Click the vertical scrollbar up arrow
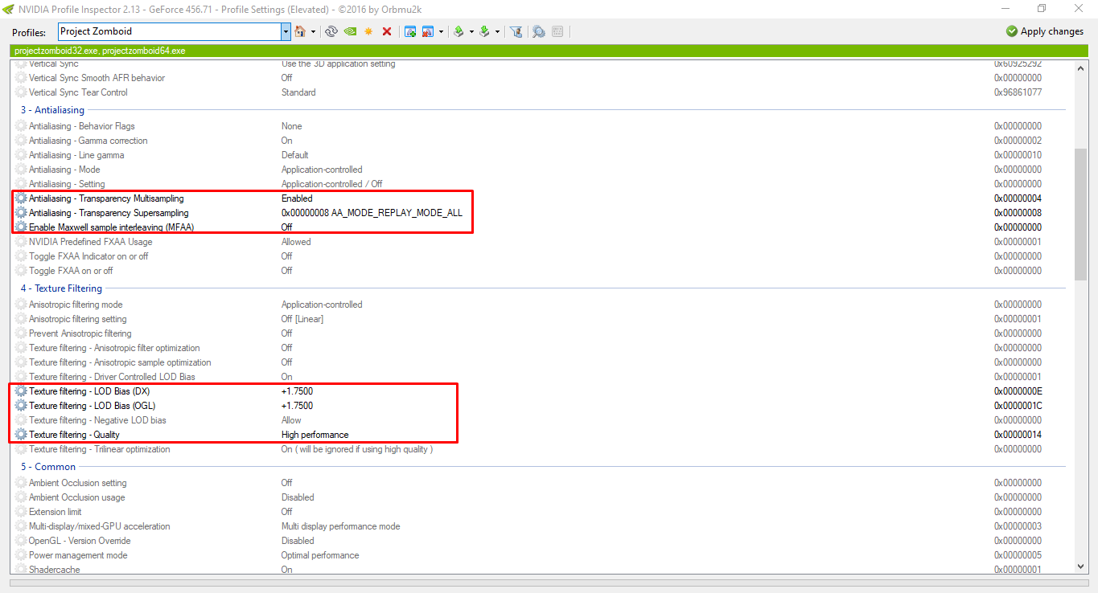The image size is (1098, 593). coord(1080,70)
